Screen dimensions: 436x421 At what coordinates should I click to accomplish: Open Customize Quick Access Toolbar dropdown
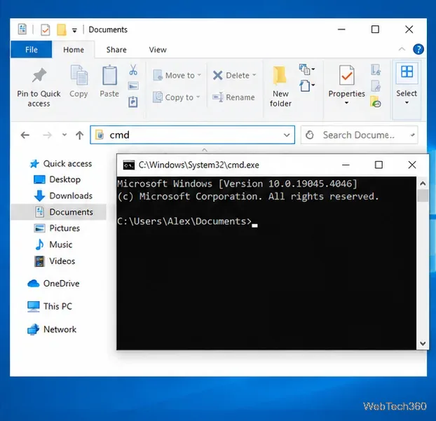74,30
